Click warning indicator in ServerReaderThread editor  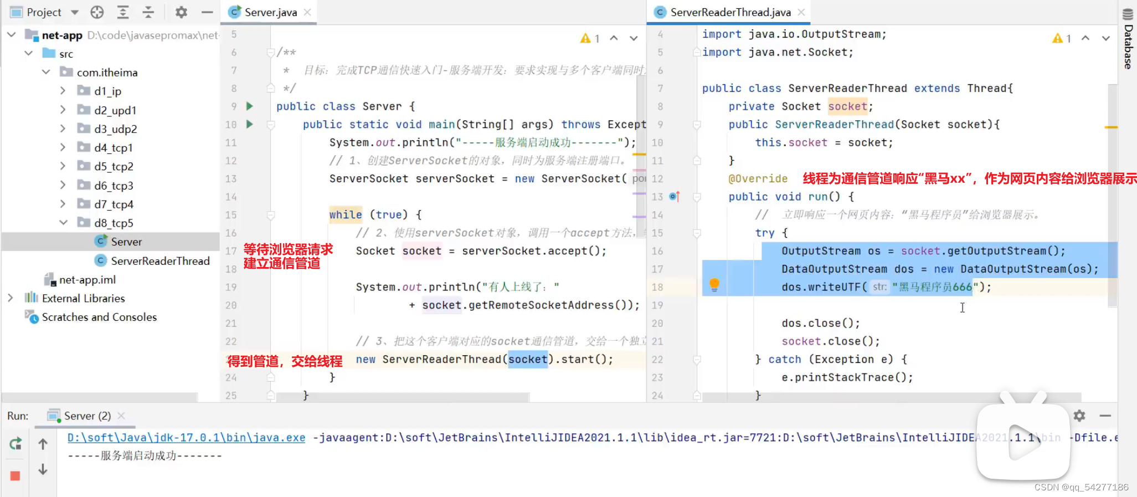tap(1062, 38)
